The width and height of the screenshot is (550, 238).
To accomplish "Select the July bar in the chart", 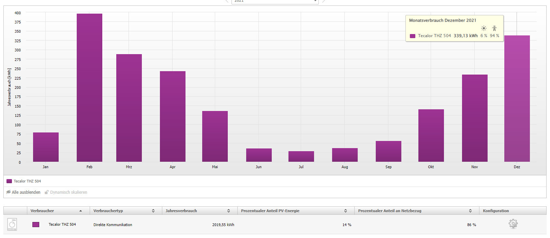I will (301, 156).
